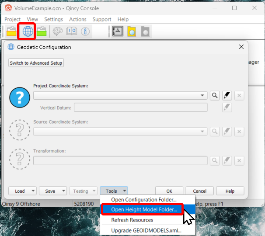Maximize the Qinsy Console window

pyautogui.click(x=234, y=8)
